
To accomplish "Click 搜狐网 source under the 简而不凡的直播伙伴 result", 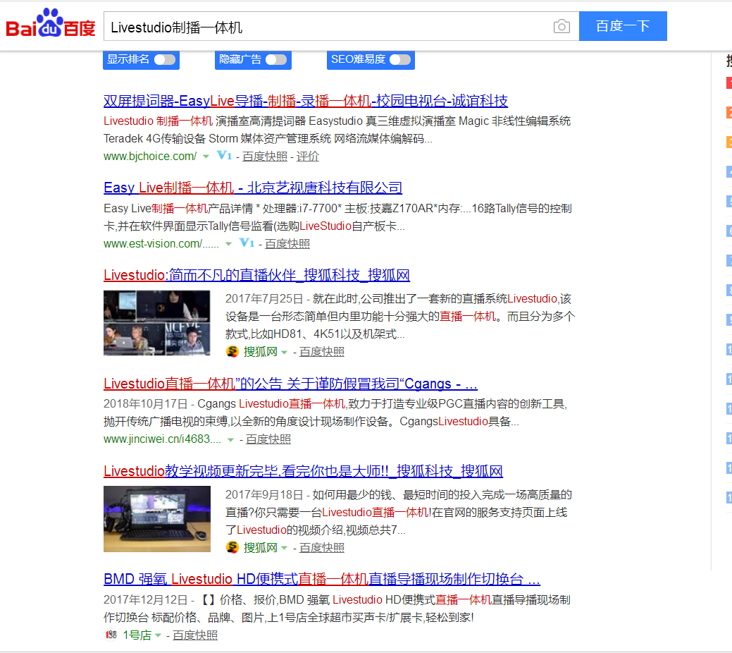I will click(260, 351).
